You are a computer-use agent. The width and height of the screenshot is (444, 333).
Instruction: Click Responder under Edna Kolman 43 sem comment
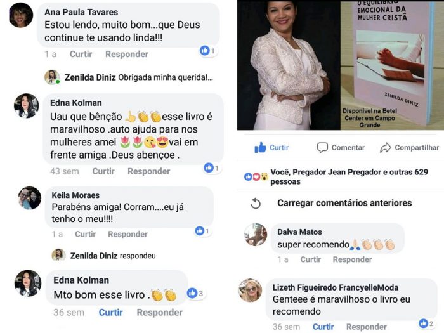click(x=148, y=171)
